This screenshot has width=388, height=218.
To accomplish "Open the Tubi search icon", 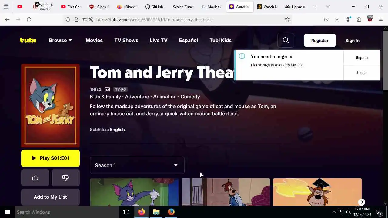I will [286, 40].
